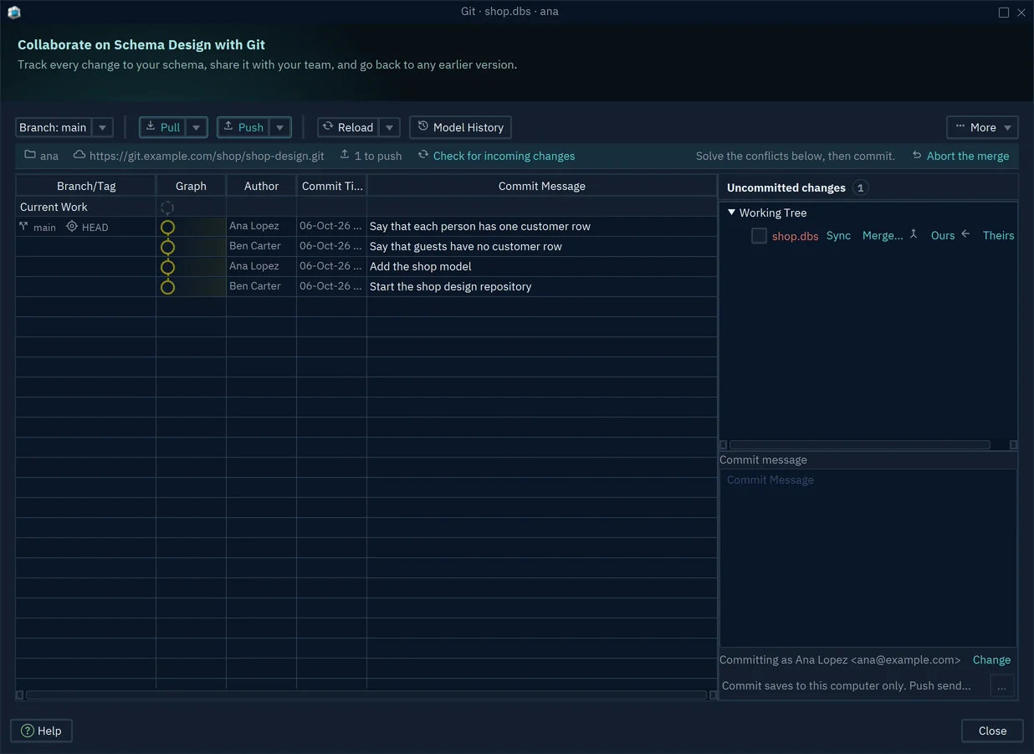Click the Change committer link
The height and width of the screenshot is (754, 1034).
point(991,659)
